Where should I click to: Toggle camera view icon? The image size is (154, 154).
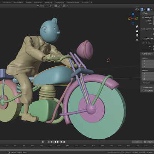coord(137,35)
